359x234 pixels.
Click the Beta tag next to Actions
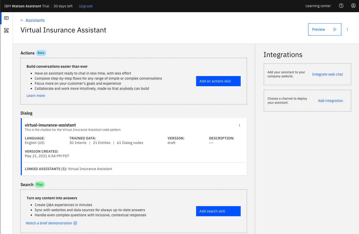coord(41,53)
